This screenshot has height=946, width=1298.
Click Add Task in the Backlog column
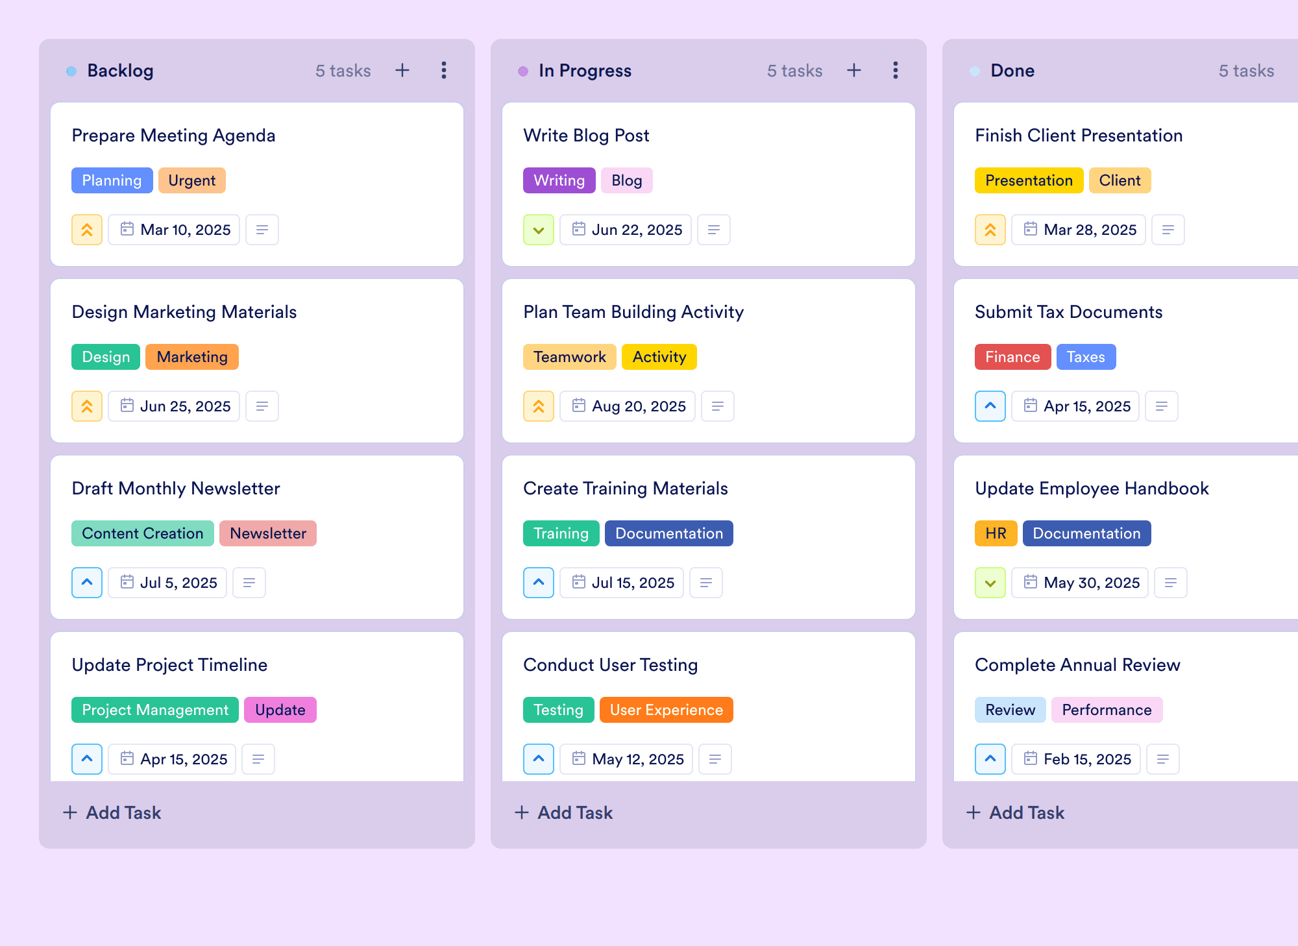point(112,812)
